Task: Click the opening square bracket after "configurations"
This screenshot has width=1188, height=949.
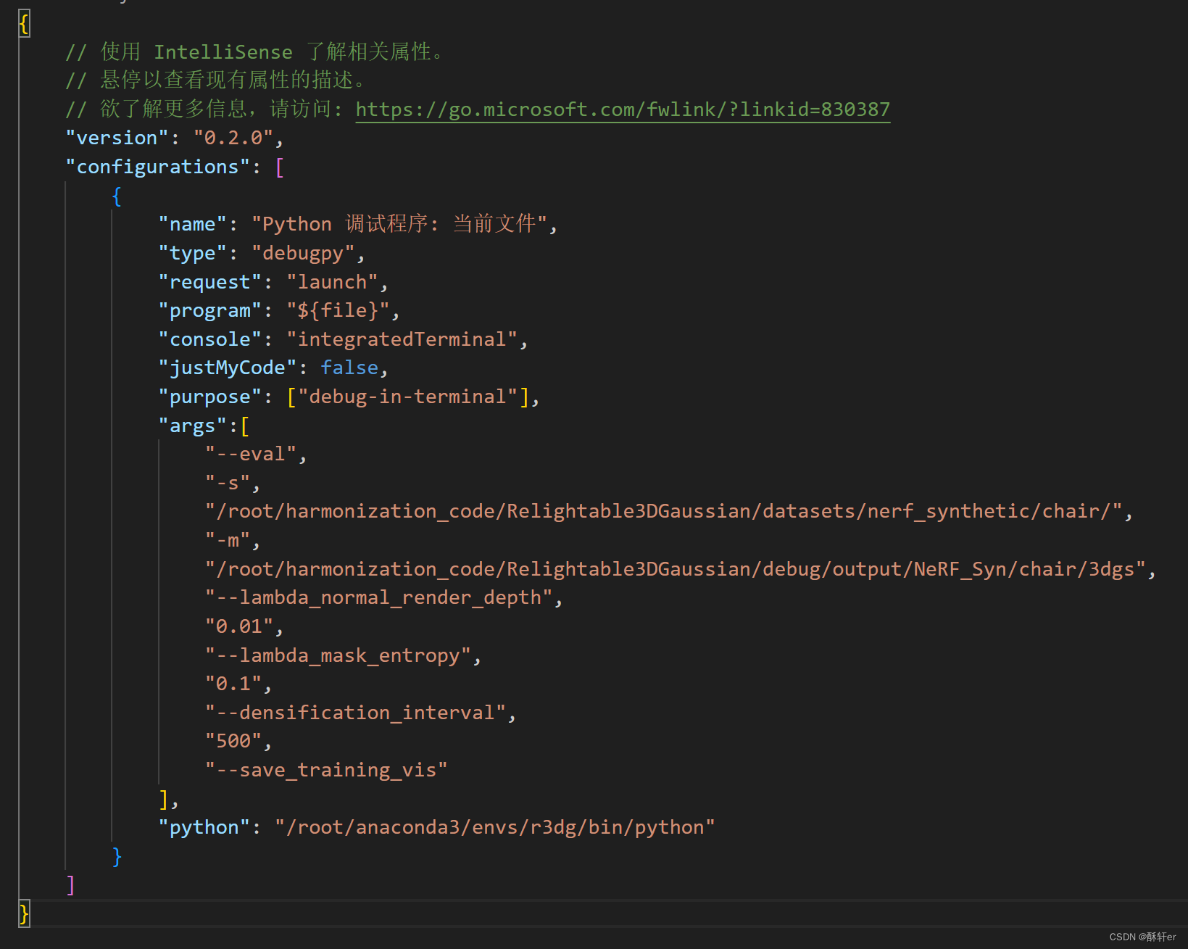Action: pyautogui.click(x=280, y=167)
